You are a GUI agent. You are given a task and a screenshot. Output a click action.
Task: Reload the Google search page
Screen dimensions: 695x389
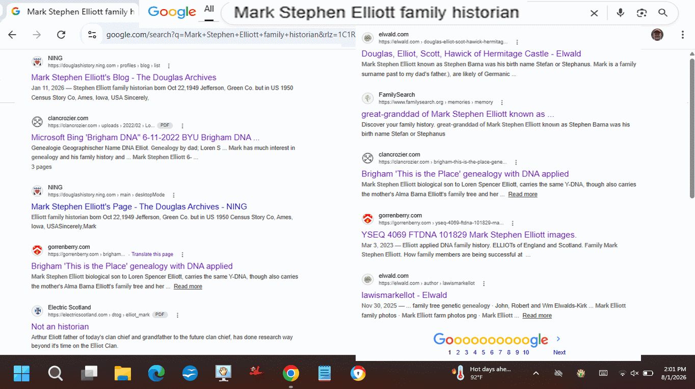61,35
